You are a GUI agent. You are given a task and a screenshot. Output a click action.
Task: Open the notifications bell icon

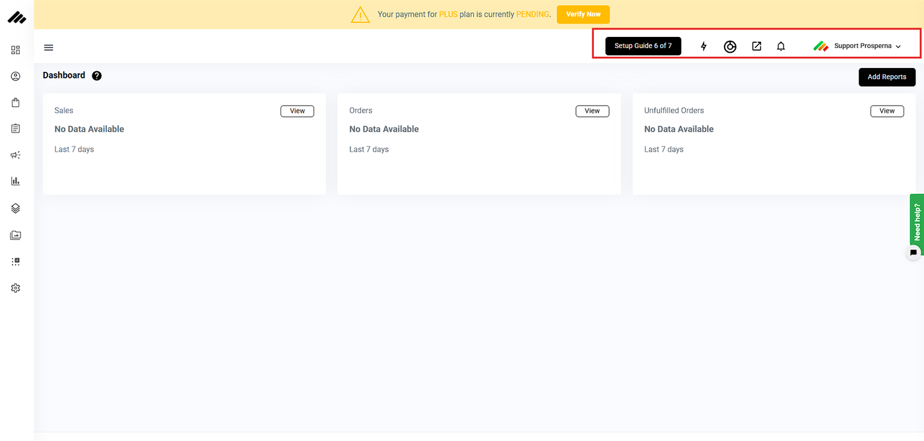781,46
